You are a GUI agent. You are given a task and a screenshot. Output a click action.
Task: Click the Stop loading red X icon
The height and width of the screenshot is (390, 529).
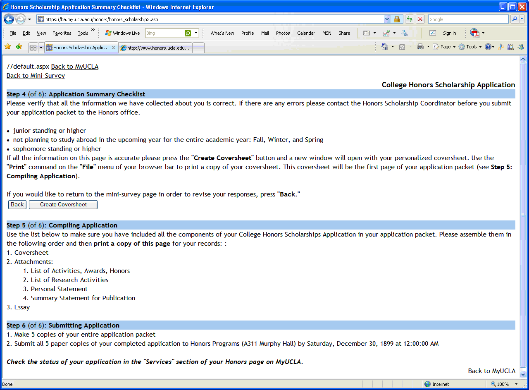(420, 19)
